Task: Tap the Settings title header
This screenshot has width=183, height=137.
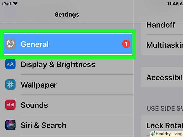Action: pos(67,15)
